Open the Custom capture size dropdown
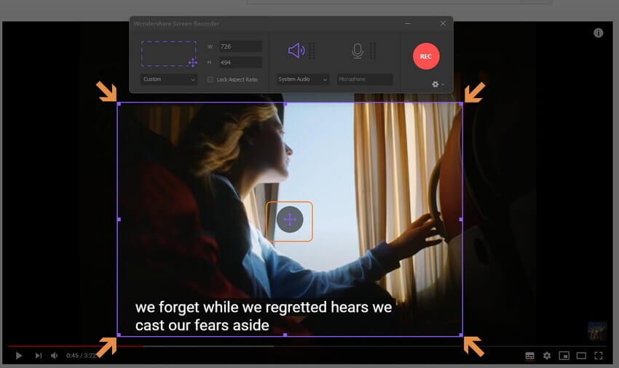Viewport: 619px width, 368px height. tap(168, 79)
